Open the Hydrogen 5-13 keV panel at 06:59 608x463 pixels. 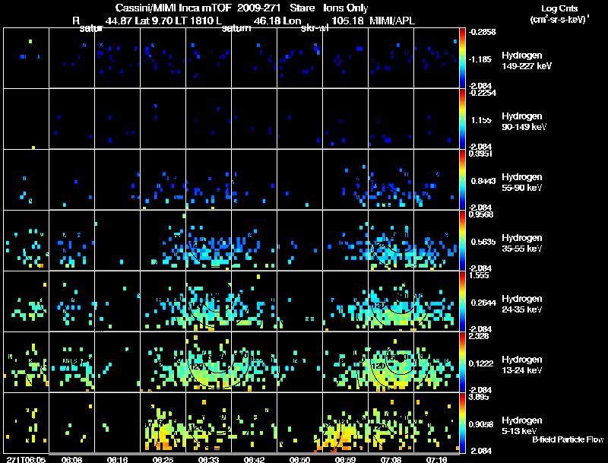pyautogui.click(x=346, y=423)
